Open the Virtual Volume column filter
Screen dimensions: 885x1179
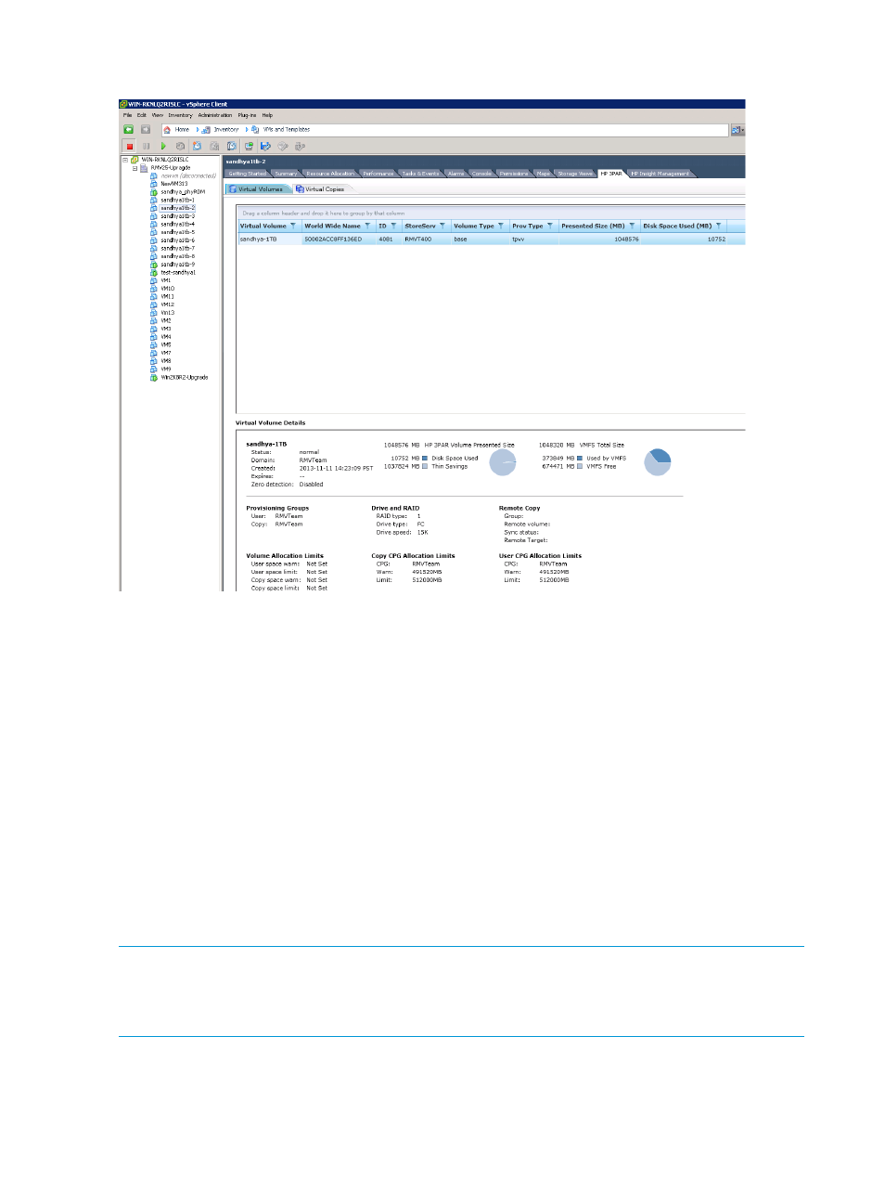(x=293, y=226)
